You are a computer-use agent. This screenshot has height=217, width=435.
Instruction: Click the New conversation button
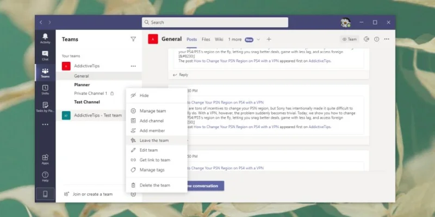[206, 186]
